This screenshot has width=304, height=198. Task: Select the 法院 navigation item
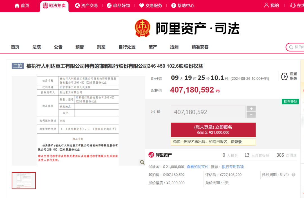[x=37, y=47]
